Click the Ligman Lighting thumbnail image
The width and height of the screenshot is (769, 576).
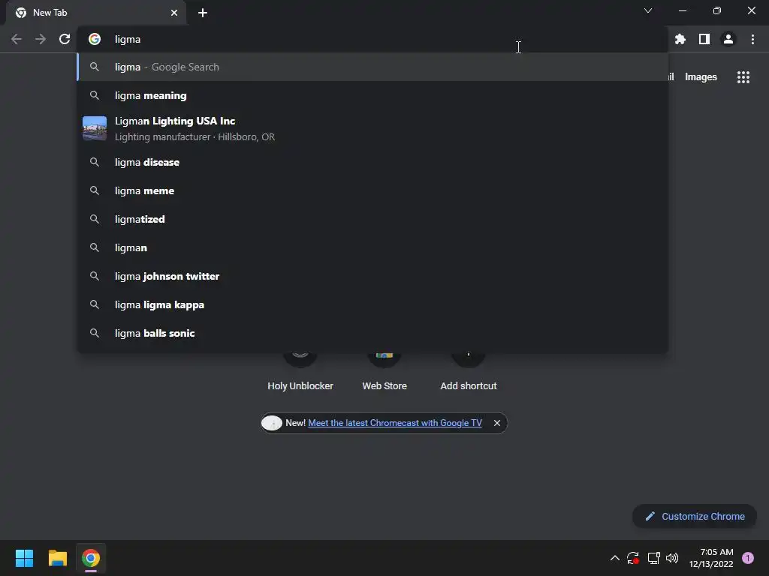[95, 128]
